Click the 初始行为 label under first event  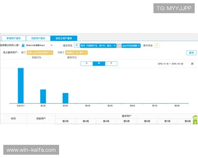(x=37, y=58)
